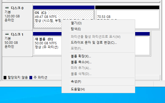Click the disabled 볼륨 삭제(D)... entry

(98, 74)
